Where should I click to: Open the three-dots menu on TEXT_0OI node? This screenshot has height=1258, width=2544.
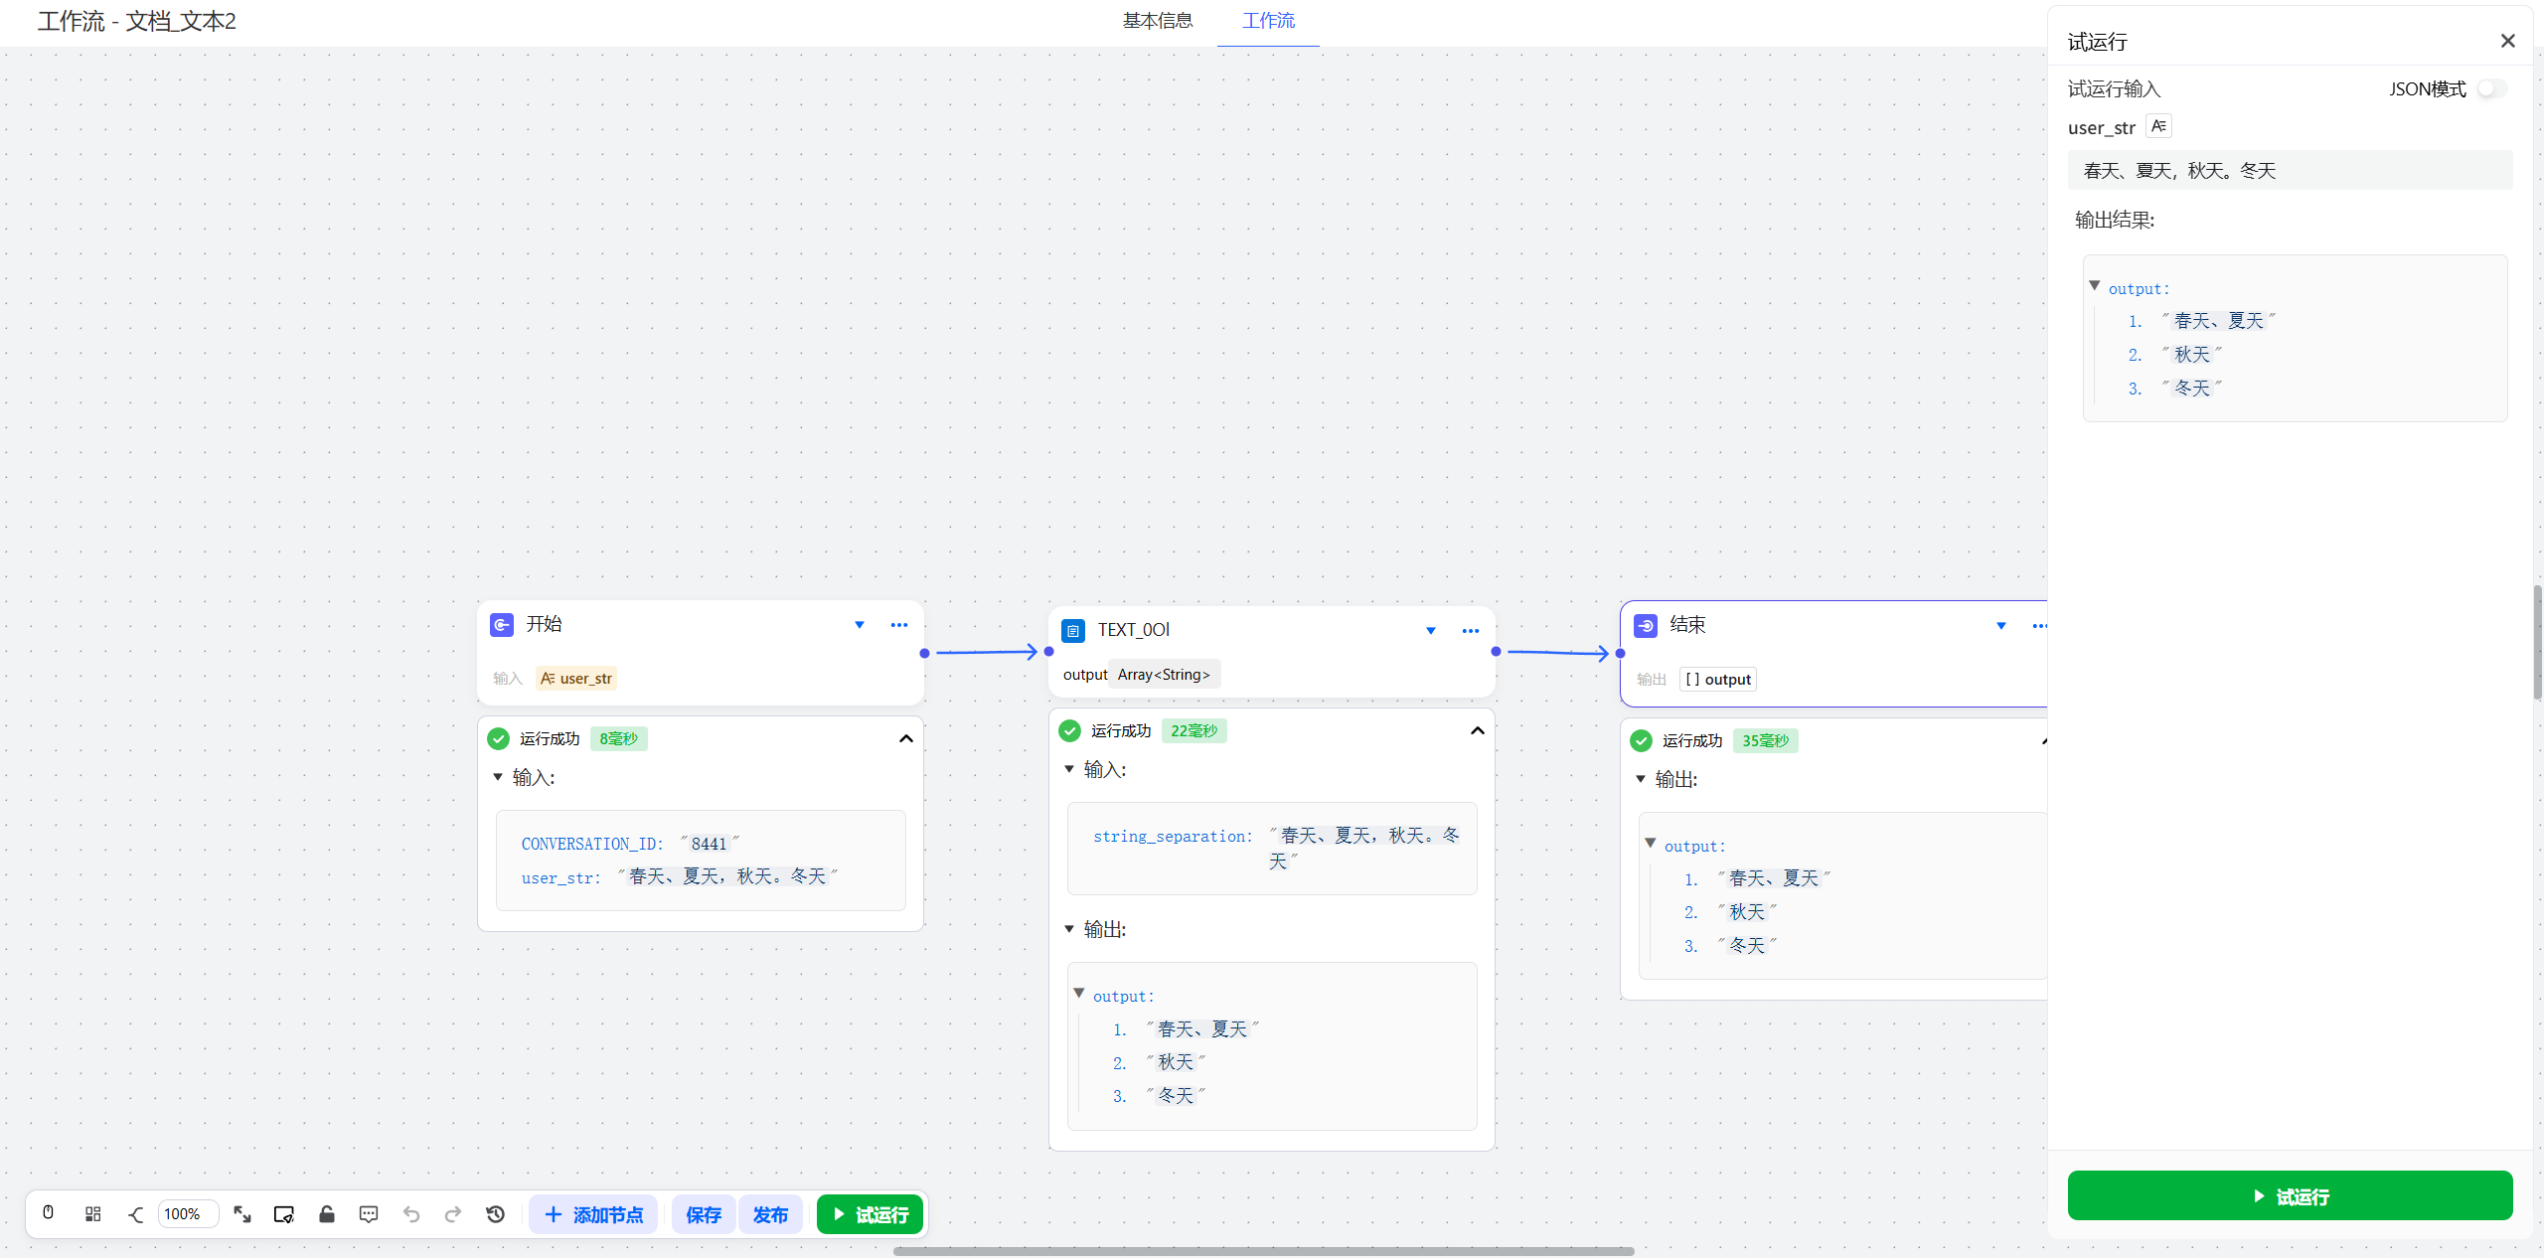[1471, 631]
